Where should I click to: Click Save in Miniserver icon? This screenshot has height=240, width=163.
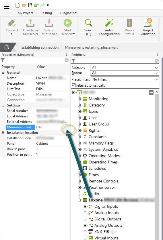click(x=49, y=23)
